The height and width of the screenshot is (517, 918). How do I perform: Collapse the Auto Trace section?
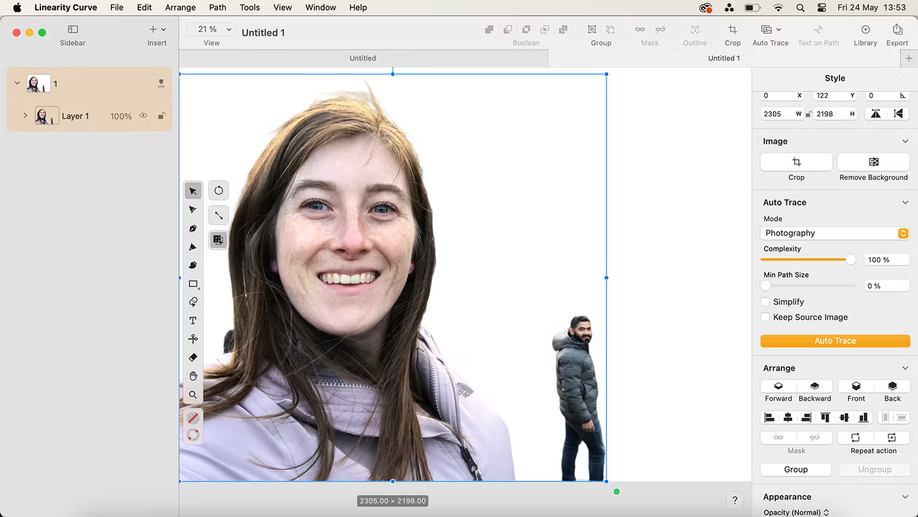[905, 203]
